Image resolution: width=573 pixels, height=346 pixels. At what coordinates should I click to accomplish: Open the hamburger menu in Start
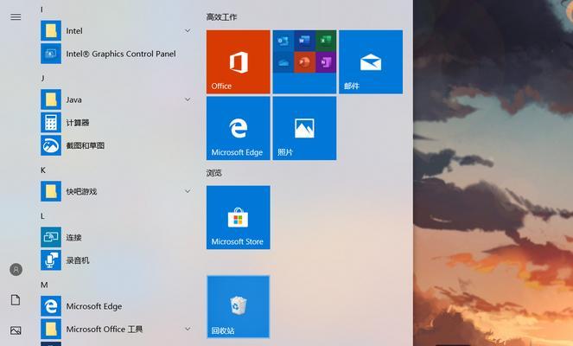(16, 16)
